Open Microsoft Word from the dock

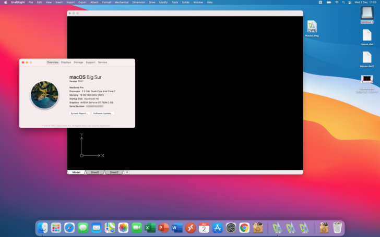pos(177,228)
